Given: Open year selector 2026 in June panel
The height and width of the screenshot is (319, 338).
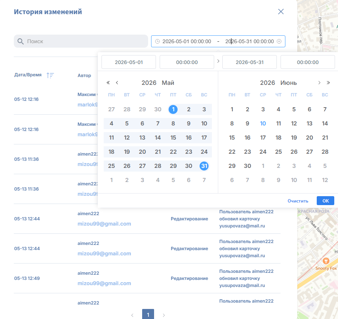Looking at the screenshot, I should point(267,83).
